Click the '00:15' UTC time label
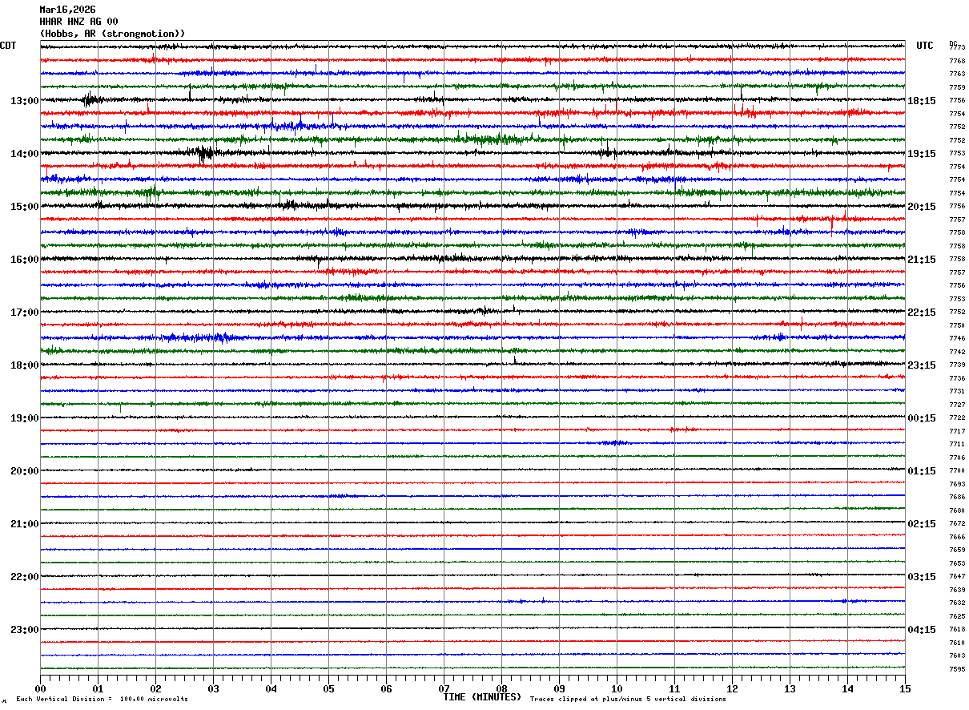969x710 pixels. click(922, 418)
